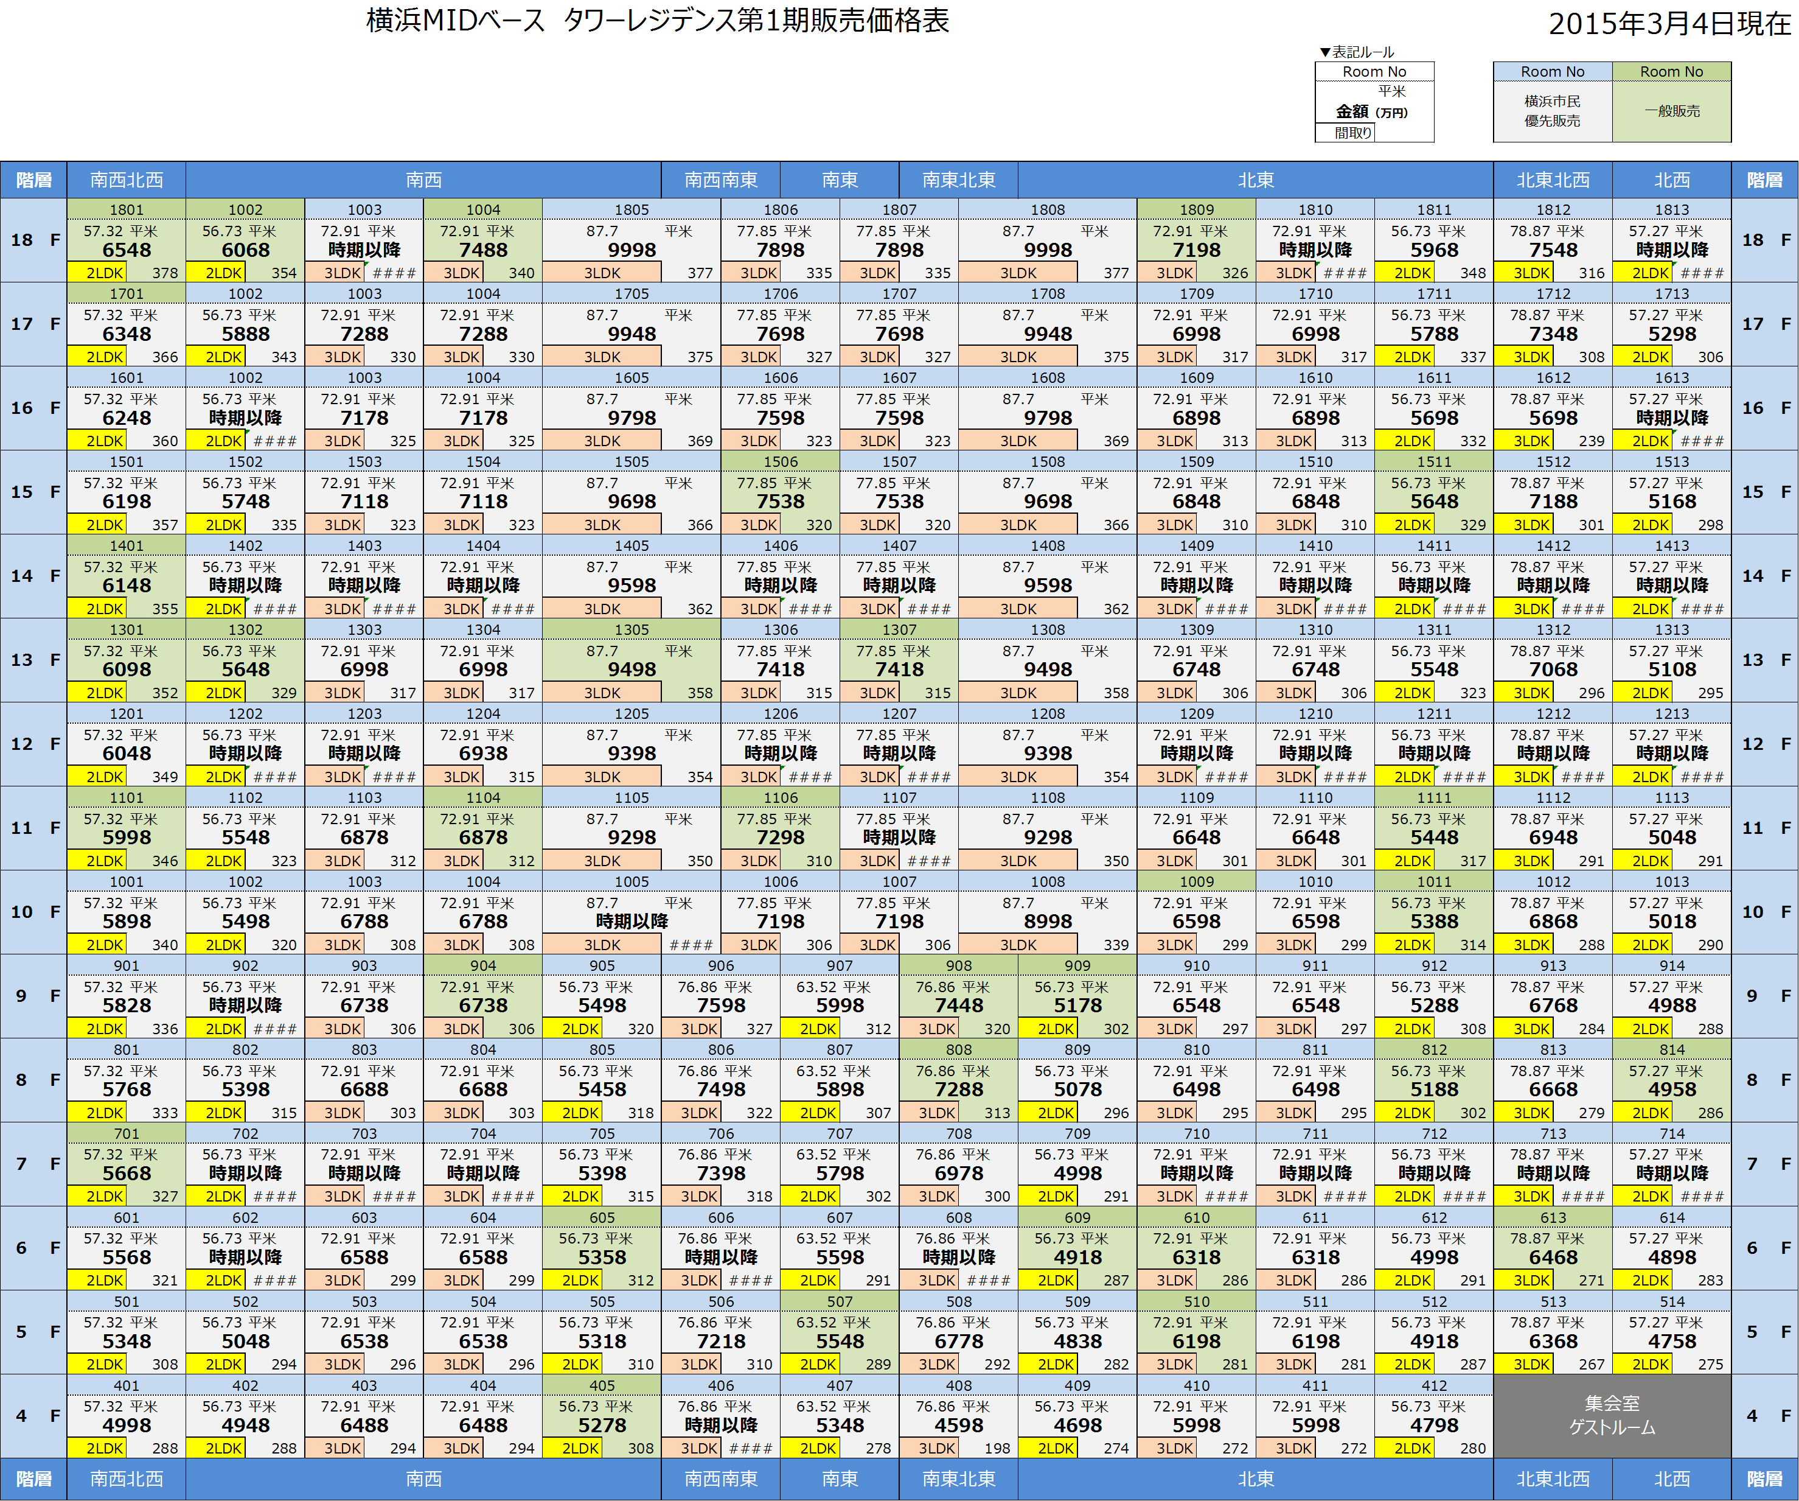Select room 408 price 4598
Image resolution: width=1799 pixels, height=1501 pixels.
(959, 1425)
